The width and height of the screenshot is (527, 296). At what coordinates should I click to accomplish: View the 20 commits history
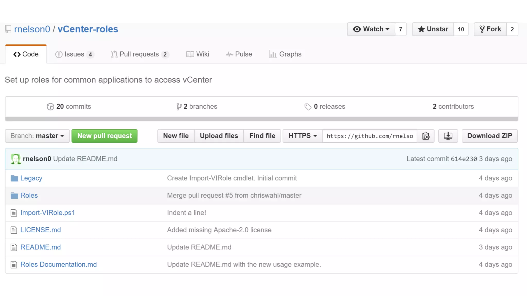click(x=69, y=106)
